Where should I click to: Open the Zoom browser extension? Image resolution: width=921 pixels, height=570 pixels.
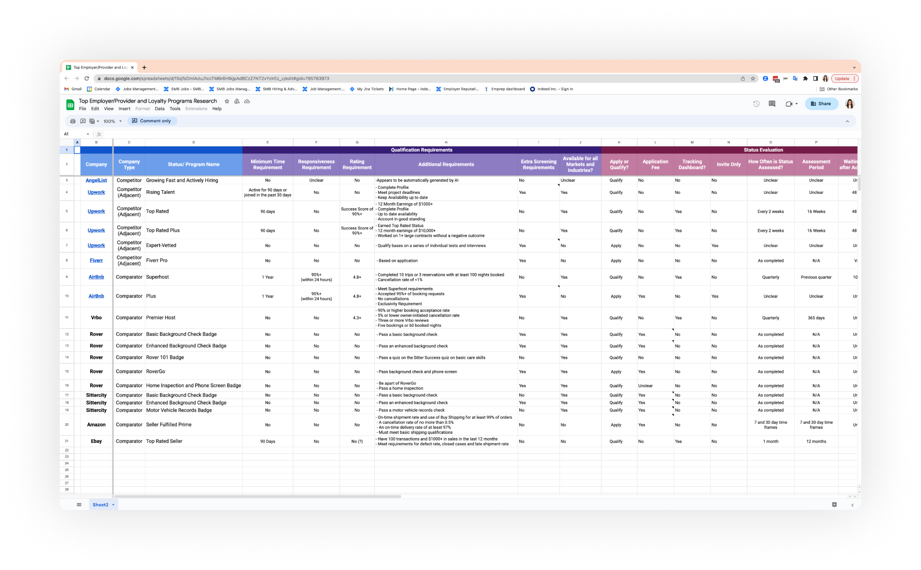pos(765,79)
